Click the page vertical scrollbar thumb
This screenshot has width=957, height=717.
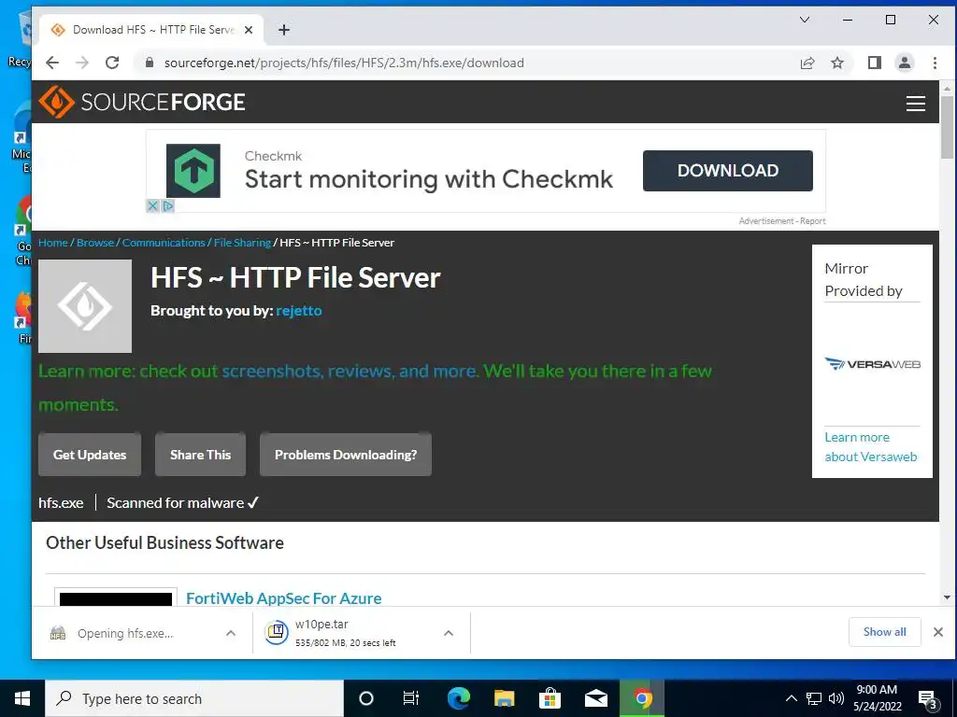tap(947, 127)
